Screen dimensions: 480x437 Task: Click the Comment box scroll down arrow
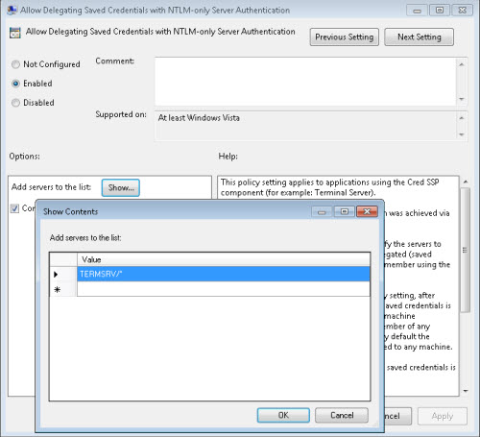click(x=462, y=99)
